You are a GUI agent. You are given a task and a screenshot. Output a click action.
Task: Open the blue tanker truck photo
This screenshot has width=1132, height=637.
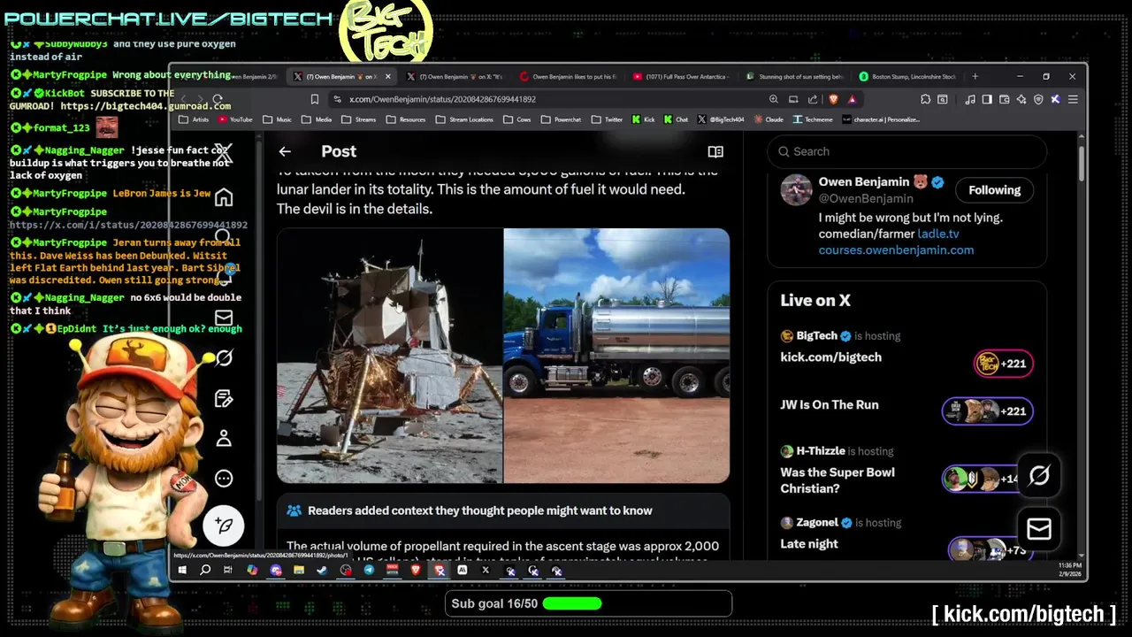coord(616,356)
